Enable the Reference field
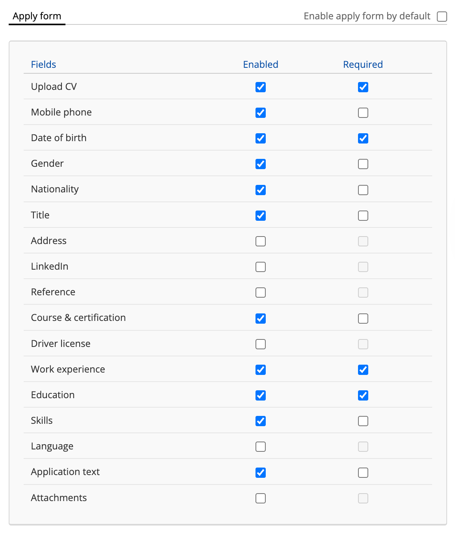455x533 pixels. (261, 293)
